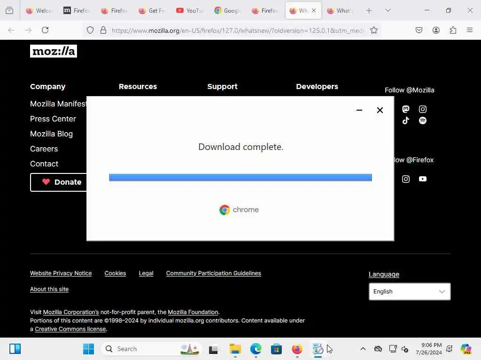This screenshot has height=360, width=481.
Task: Open the Save to Pocket icon
Action: 419,30
